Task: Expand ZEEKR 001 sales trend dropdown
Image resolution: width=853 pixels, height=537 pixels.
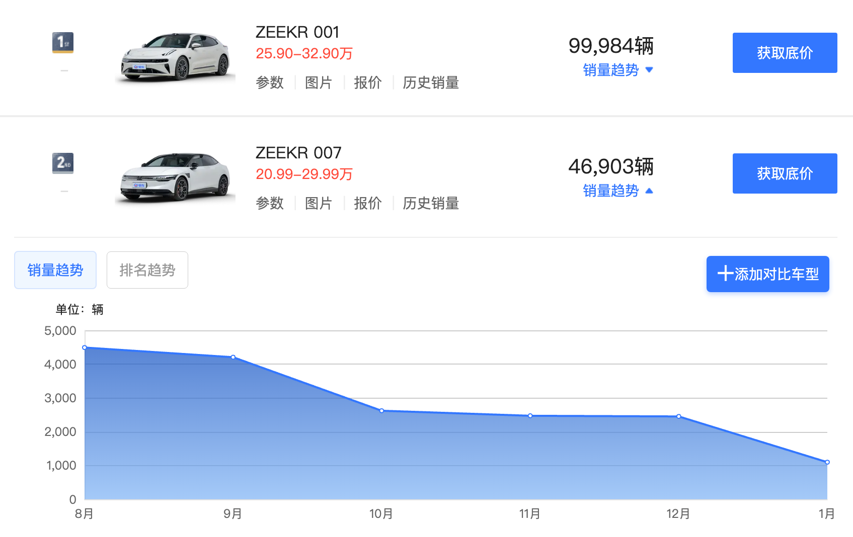Action: tap(617, 70)
